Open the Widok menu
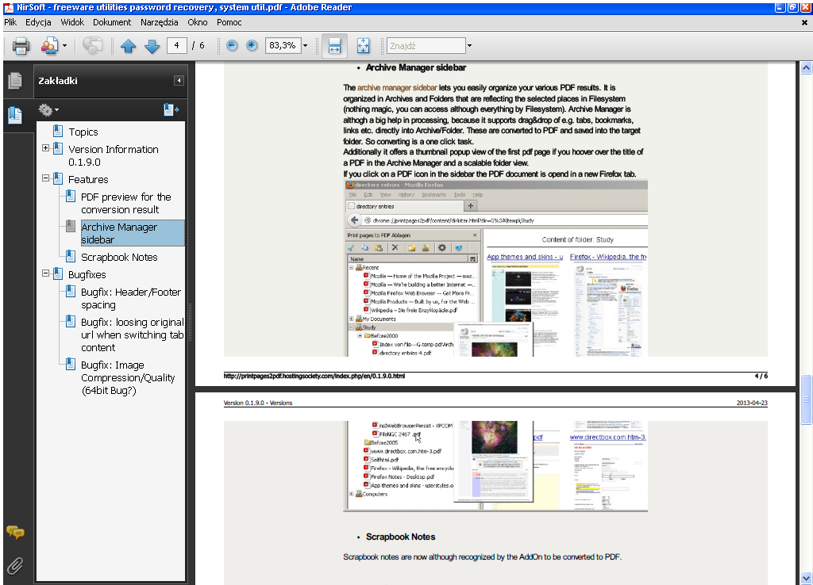Viewport: 813px width, 585px height. pos(72,22)
